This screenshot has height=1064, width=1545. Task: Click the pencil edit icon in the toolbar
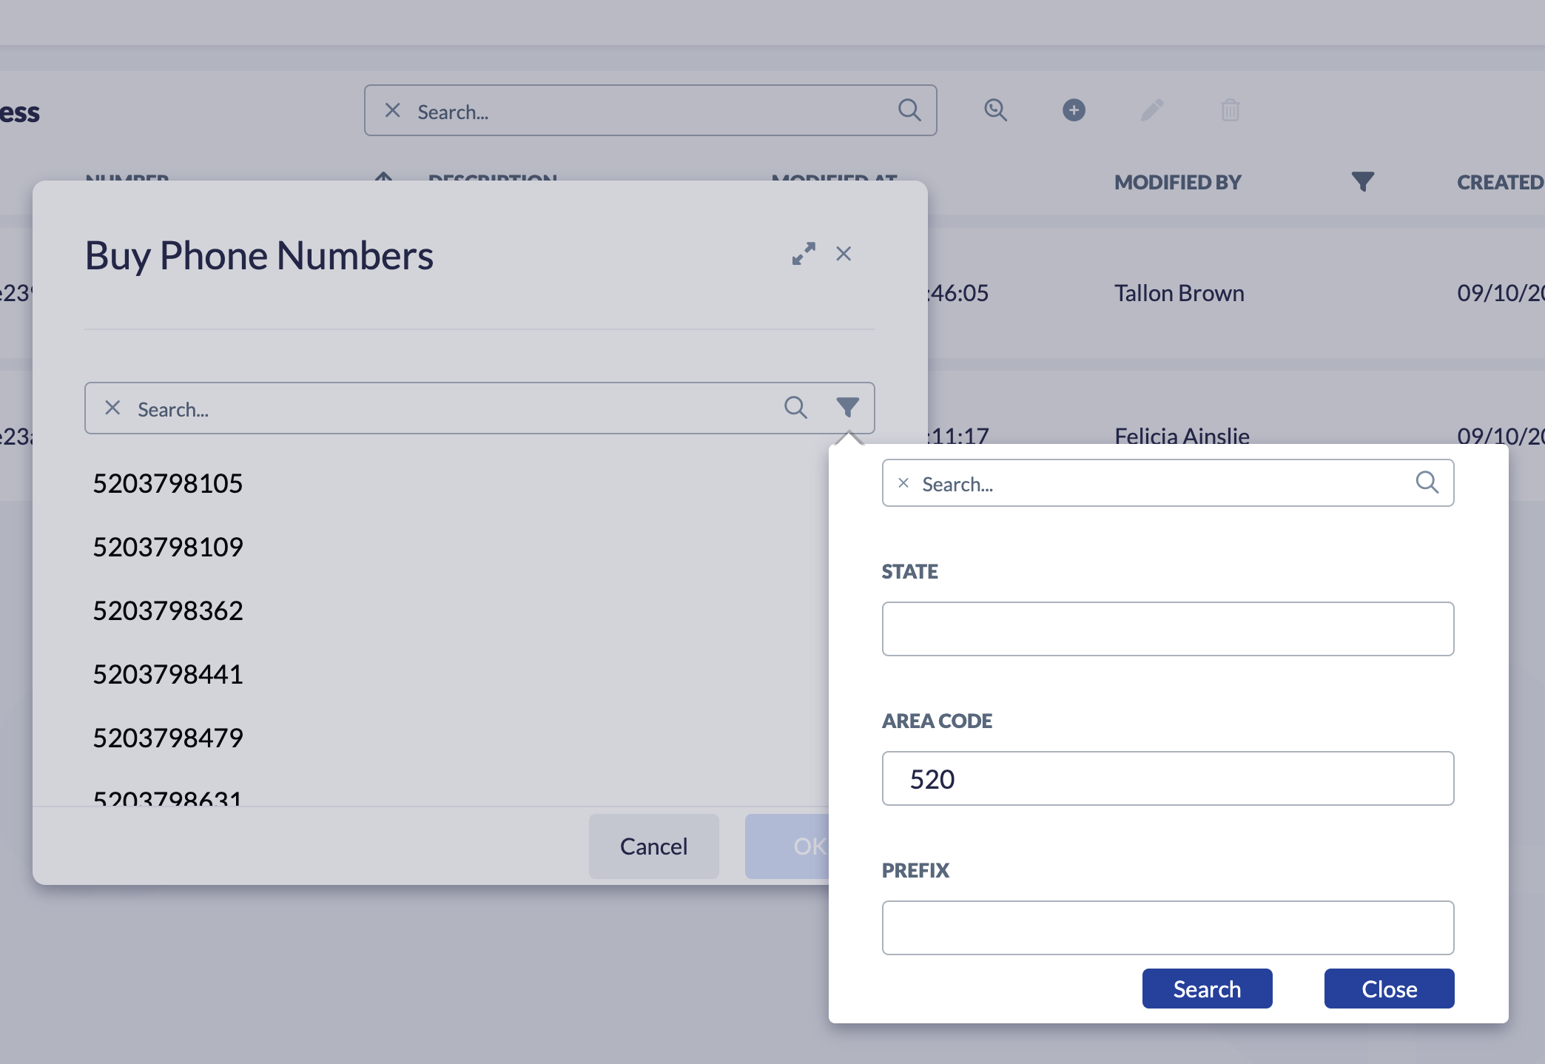(1152, 110)
